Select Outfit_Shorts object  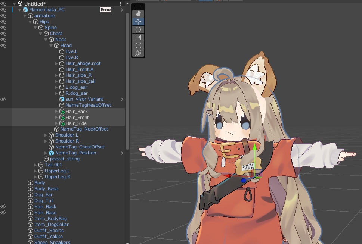49,231
